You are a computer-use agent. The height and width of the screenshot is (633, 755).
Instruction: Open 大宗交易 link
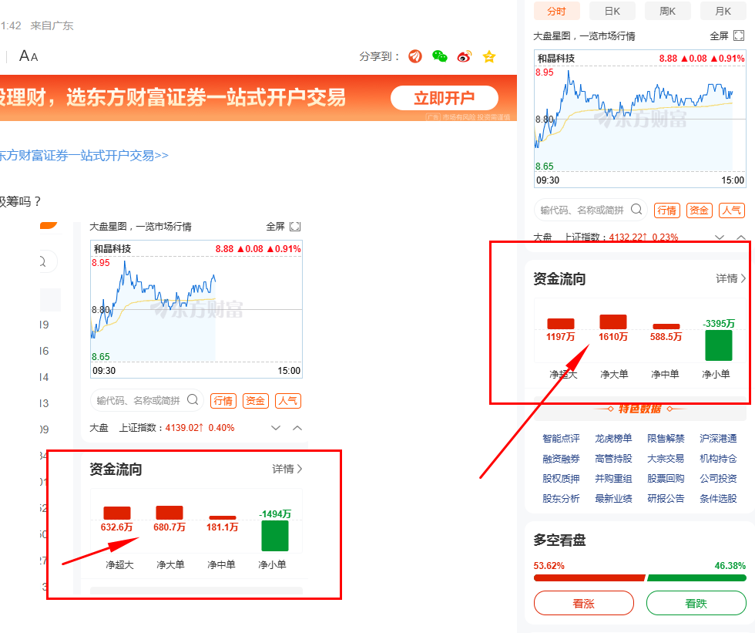pos(666,459)
